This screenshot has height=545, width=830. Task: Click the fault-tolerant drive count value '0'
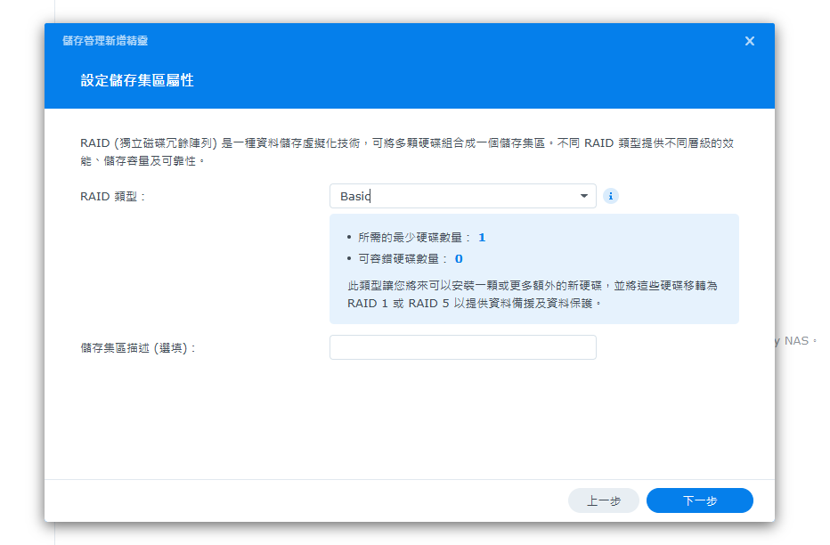pos(459,259)
